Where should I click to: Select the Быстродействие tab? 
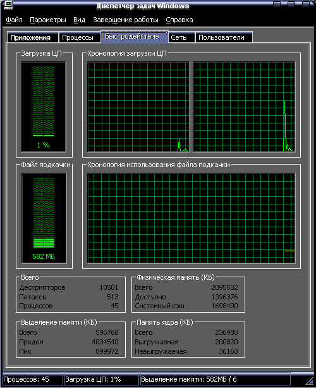pos(135,36)
